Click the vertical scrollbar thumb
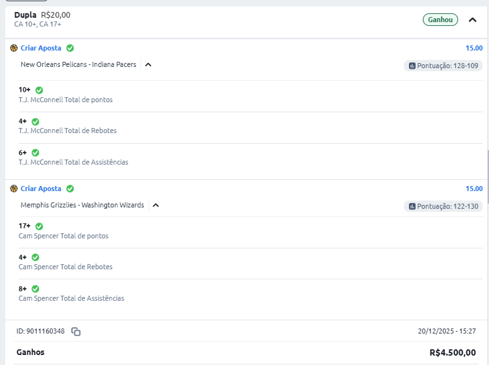 click(488, 177)
